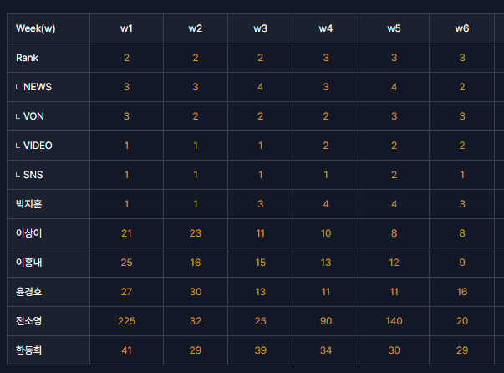
Task: Select the w4 column header
Action: click(326, 28)
